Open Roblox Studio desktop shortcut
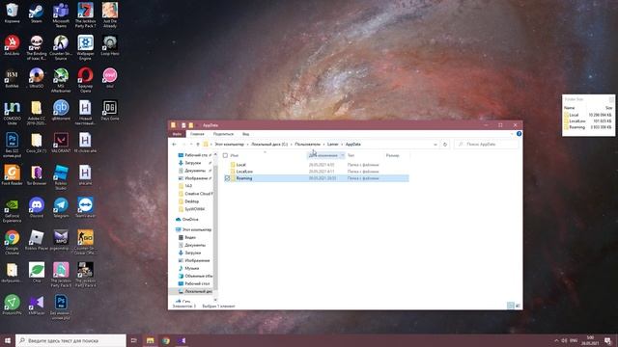The width and height of the screenshot is (618, 347). coord(61,177)
